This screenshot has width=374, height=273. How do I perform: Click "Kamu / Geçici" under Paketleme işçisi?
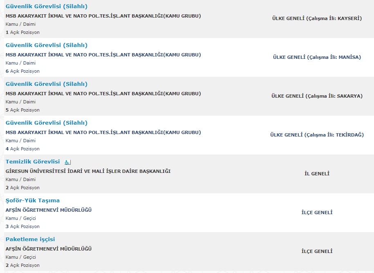pos(21,257)
